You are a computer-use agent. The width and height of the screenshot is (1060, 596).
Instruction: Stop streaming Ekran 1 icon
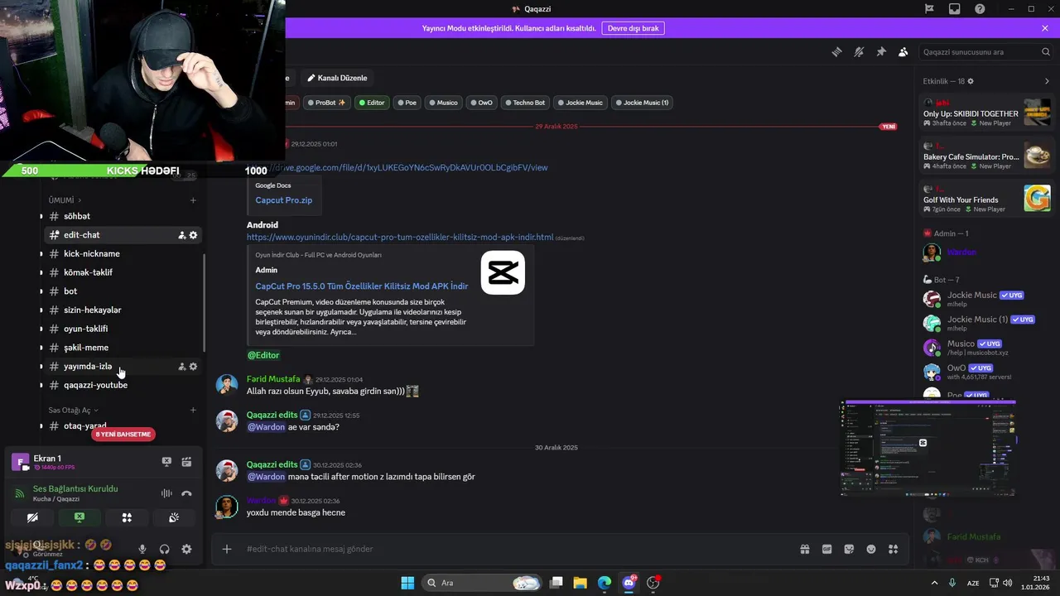[166, 462]
